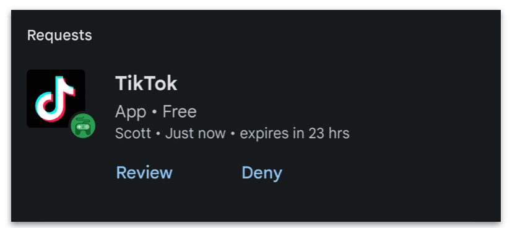Click the blue Deny text
Image resolution: width=515 pixels, height=228 pixels.
(x=262, y=173)
